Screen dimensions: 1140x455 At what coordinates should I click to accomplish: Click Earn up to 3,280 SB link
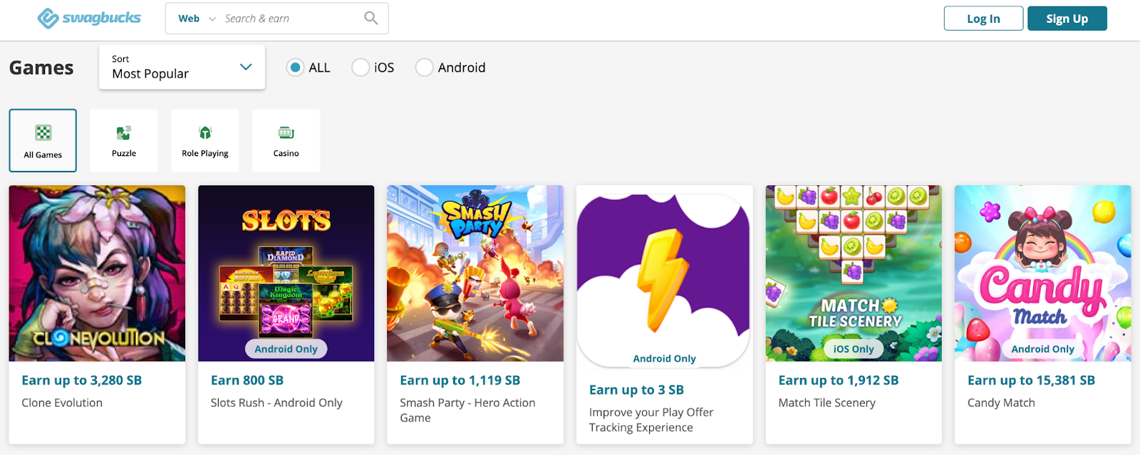[x=82, y=380]
